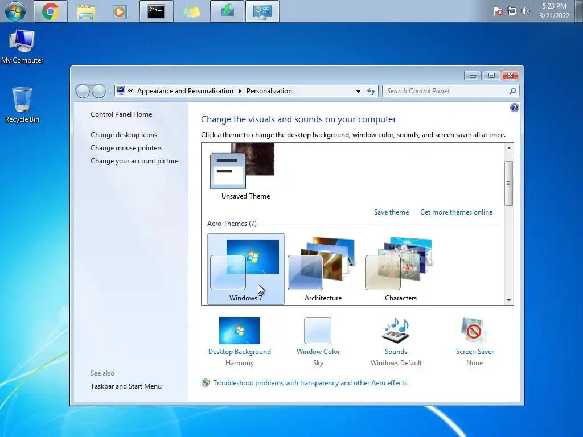The height and width of the screenshot is (437, 583).
Task: Click Appearance and Personalization breadcrumb
Action: coord(185,91)
